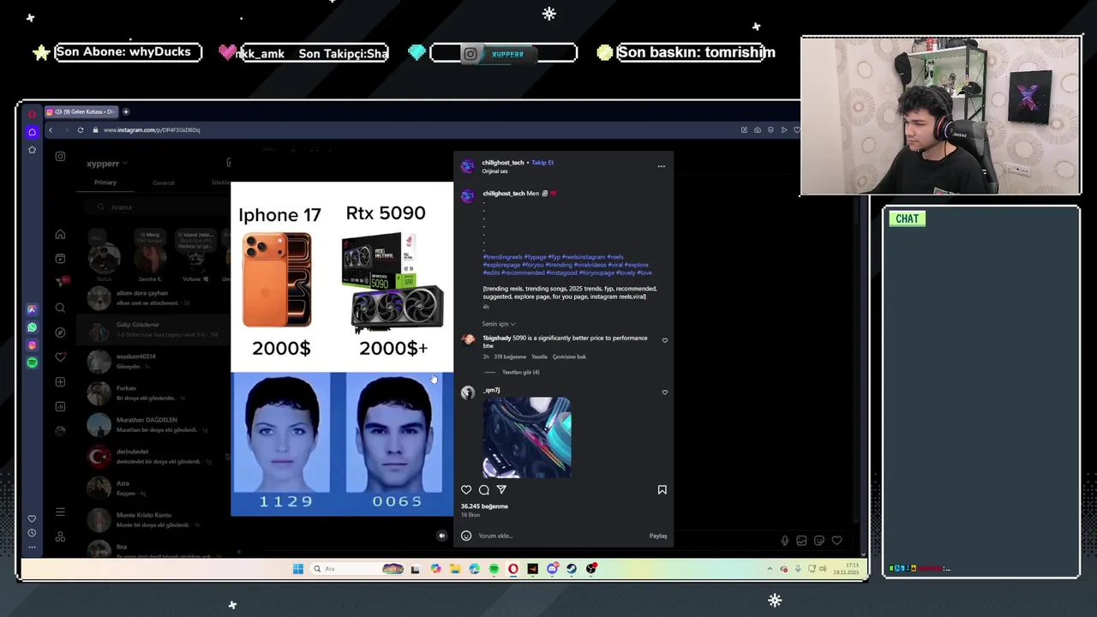Image resolution: width=1097 pixels, height=617 pixels.
Task: Open Opera bookmarks star in sidebar
Action: coord(32,150)
